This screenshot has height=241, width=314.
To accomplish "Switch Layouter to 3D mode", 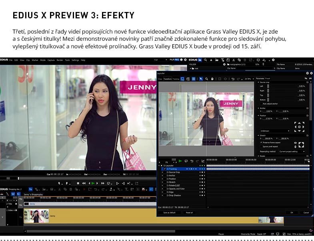I will pyautogui.click(x=188, y=79).
